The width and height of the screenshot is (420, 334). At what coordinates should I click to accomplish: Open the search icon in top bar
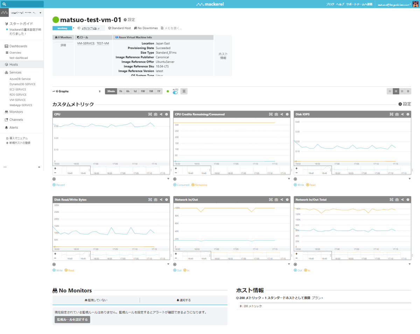pyautogui.click(x=4, y=4)
